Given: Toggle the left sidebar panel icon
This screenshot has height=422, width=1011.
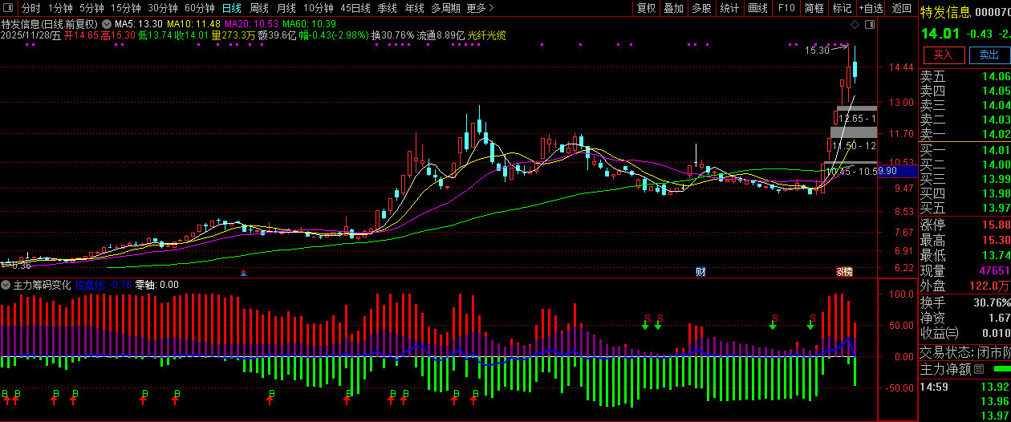Looking at the screenshot, I should 8,8.
